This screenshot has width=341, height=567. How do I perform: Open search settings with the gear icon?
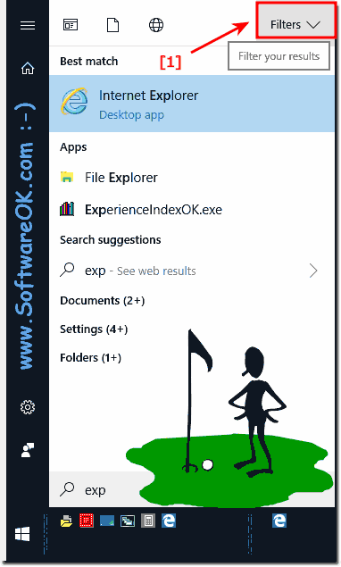[x=28, y=407]
